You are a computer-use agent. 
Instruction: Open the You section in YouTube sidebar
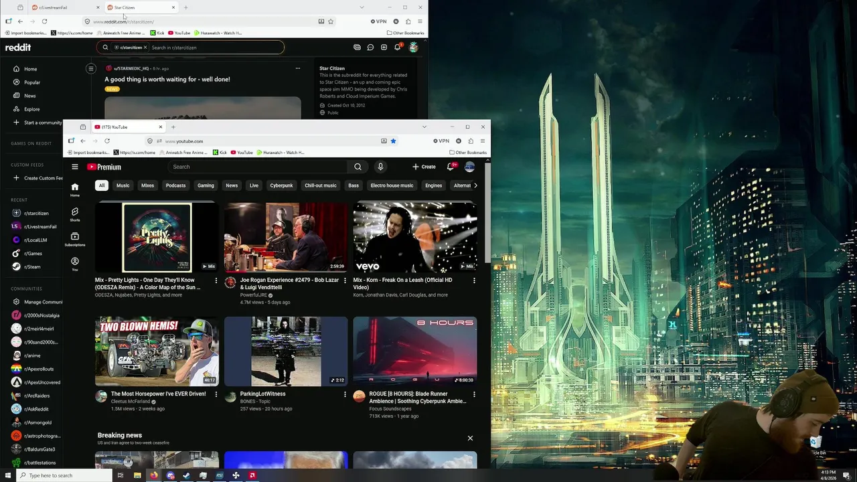tap(75, 264)
